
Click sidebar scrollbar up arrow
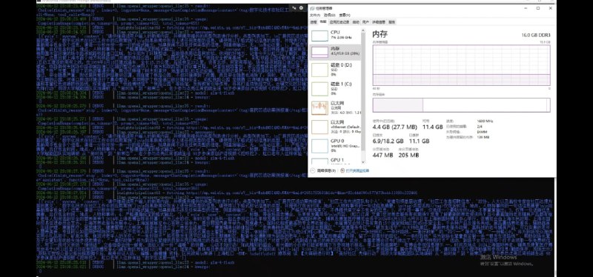[x=363, y=31]
